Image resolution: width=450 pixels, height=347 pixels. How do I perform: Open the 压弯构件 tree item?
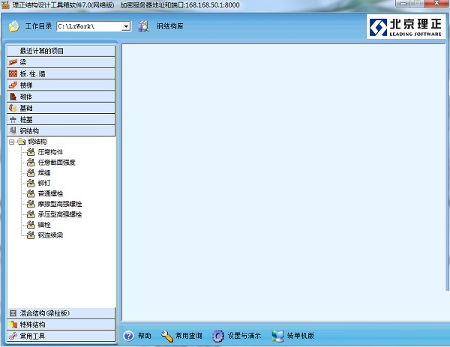[50, 152]
